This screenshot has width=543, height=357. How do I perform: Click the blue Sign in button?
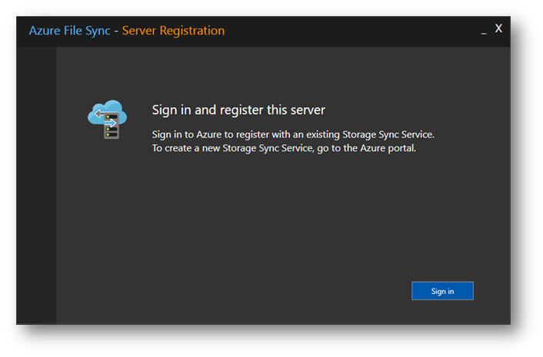[x=442, y=291]
